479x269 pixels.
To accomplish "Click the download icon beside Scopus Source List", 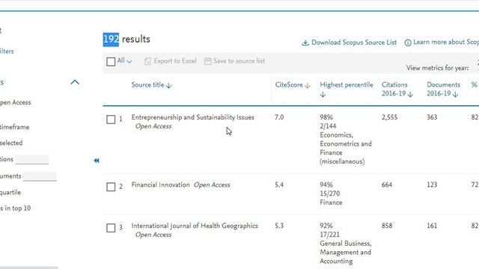I will [x=305, y=43].
